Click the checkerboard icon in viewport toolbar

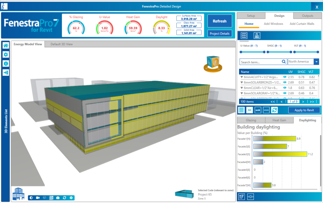coord(51,198)
